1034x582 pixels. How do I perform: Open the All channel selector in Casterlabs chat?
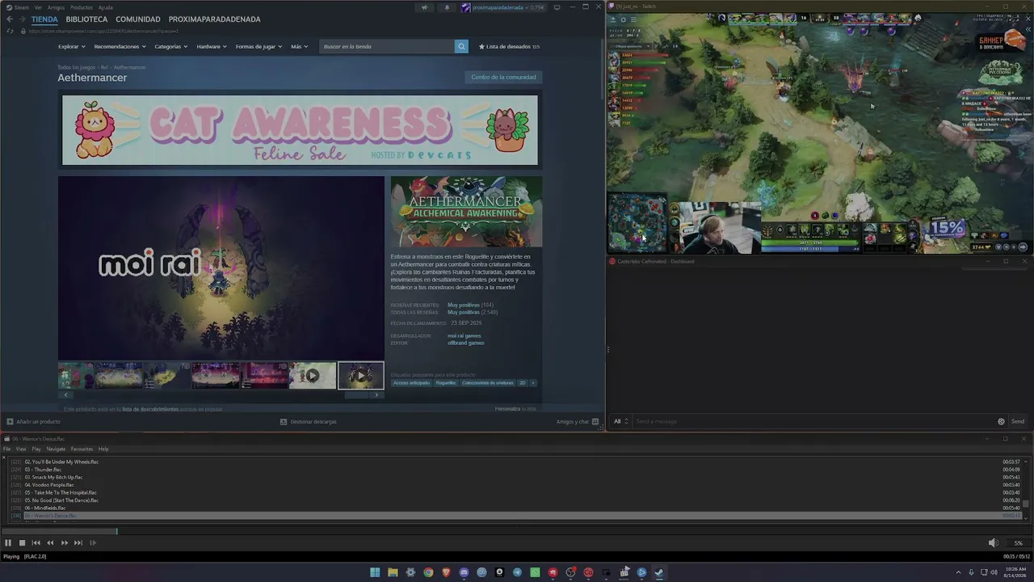point(620,421)
